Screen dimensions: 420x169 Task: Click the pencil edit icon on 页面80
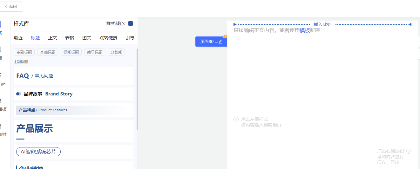pos(220,42)
